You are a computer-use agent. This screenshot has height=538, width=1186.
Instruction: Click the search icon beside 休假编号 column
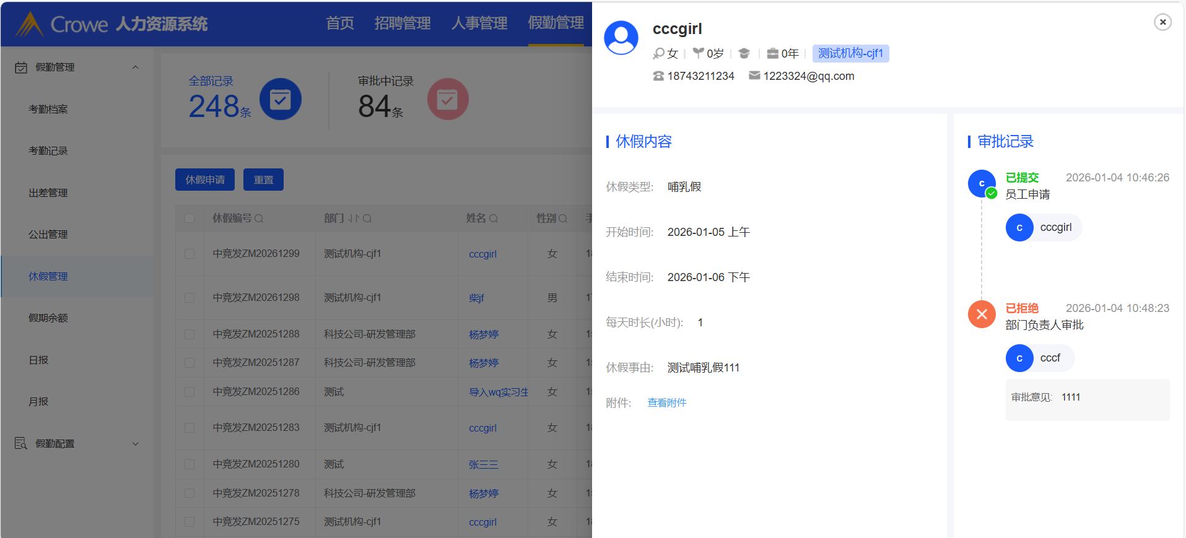[259, 219]
